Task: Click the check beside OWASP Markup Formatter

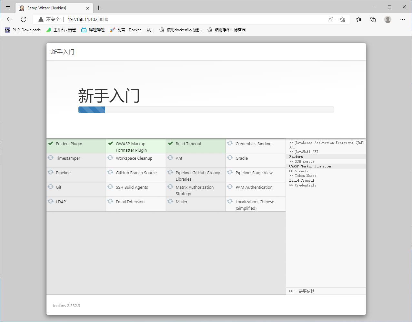Action: [x=111, y=144]
